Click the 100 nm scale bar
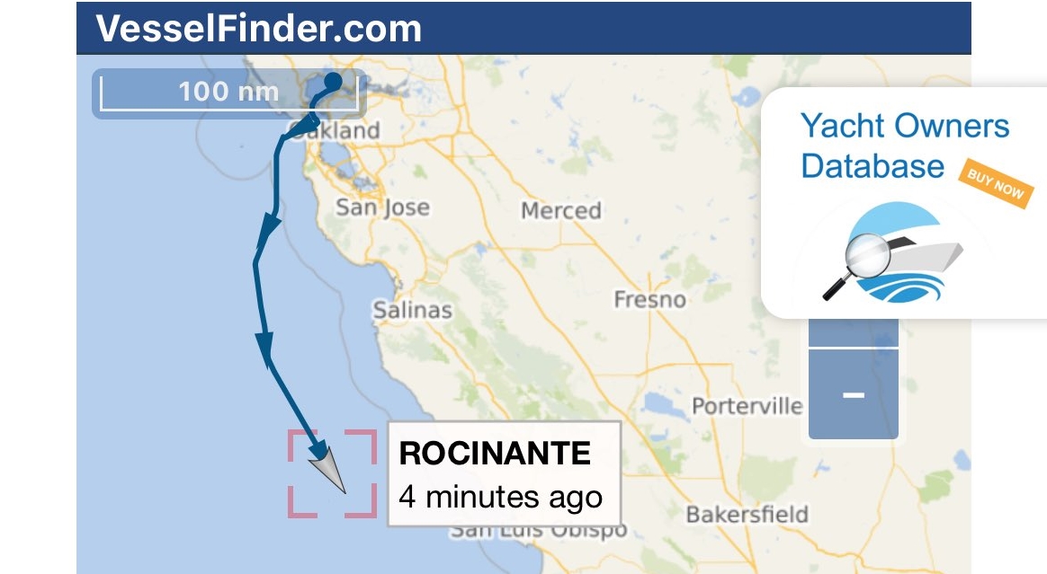The height and width of the screenshot is (574, 1047). point(229,93)
